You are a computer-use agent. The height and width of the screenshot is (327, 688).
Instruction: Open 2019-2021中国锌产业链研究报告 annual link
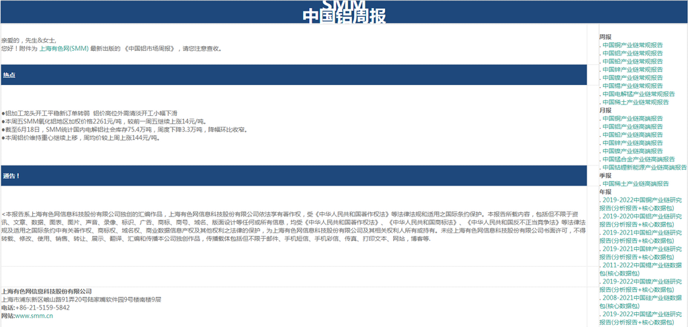point(640,253)
